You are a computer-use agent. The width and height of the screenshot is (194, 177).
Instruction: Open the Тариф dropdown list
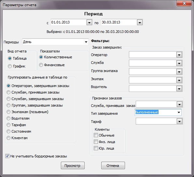(x=179, y=121)
